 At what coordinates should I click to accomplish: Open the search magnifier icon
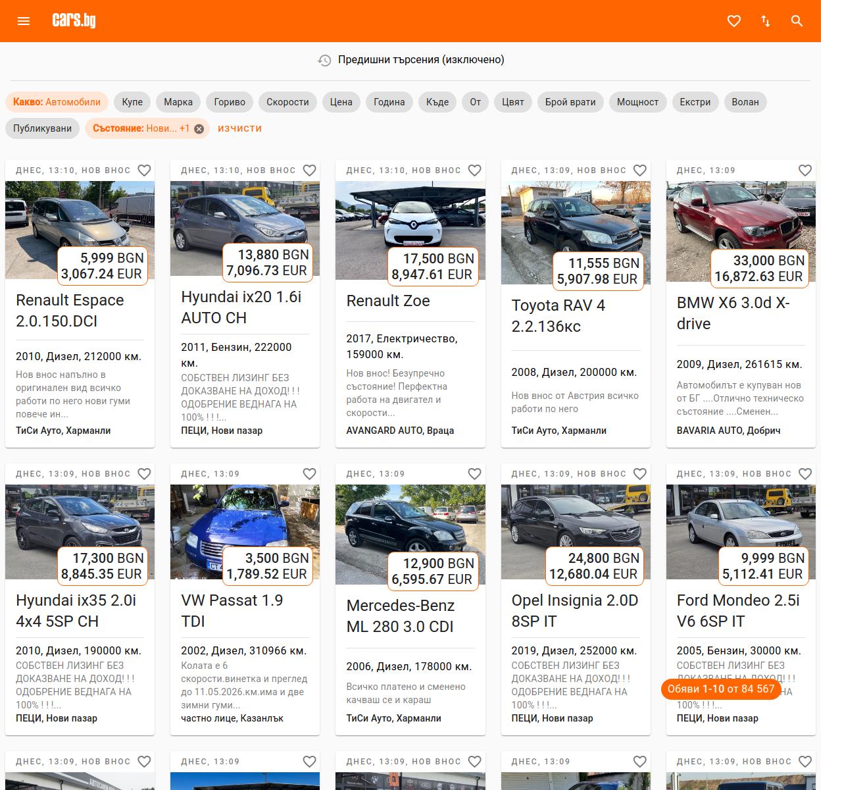797,21
